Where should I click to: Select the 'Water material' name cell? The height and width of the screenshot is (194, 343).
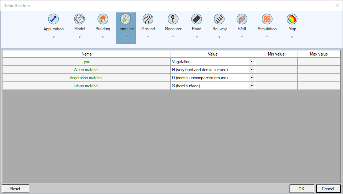(86, 70)
